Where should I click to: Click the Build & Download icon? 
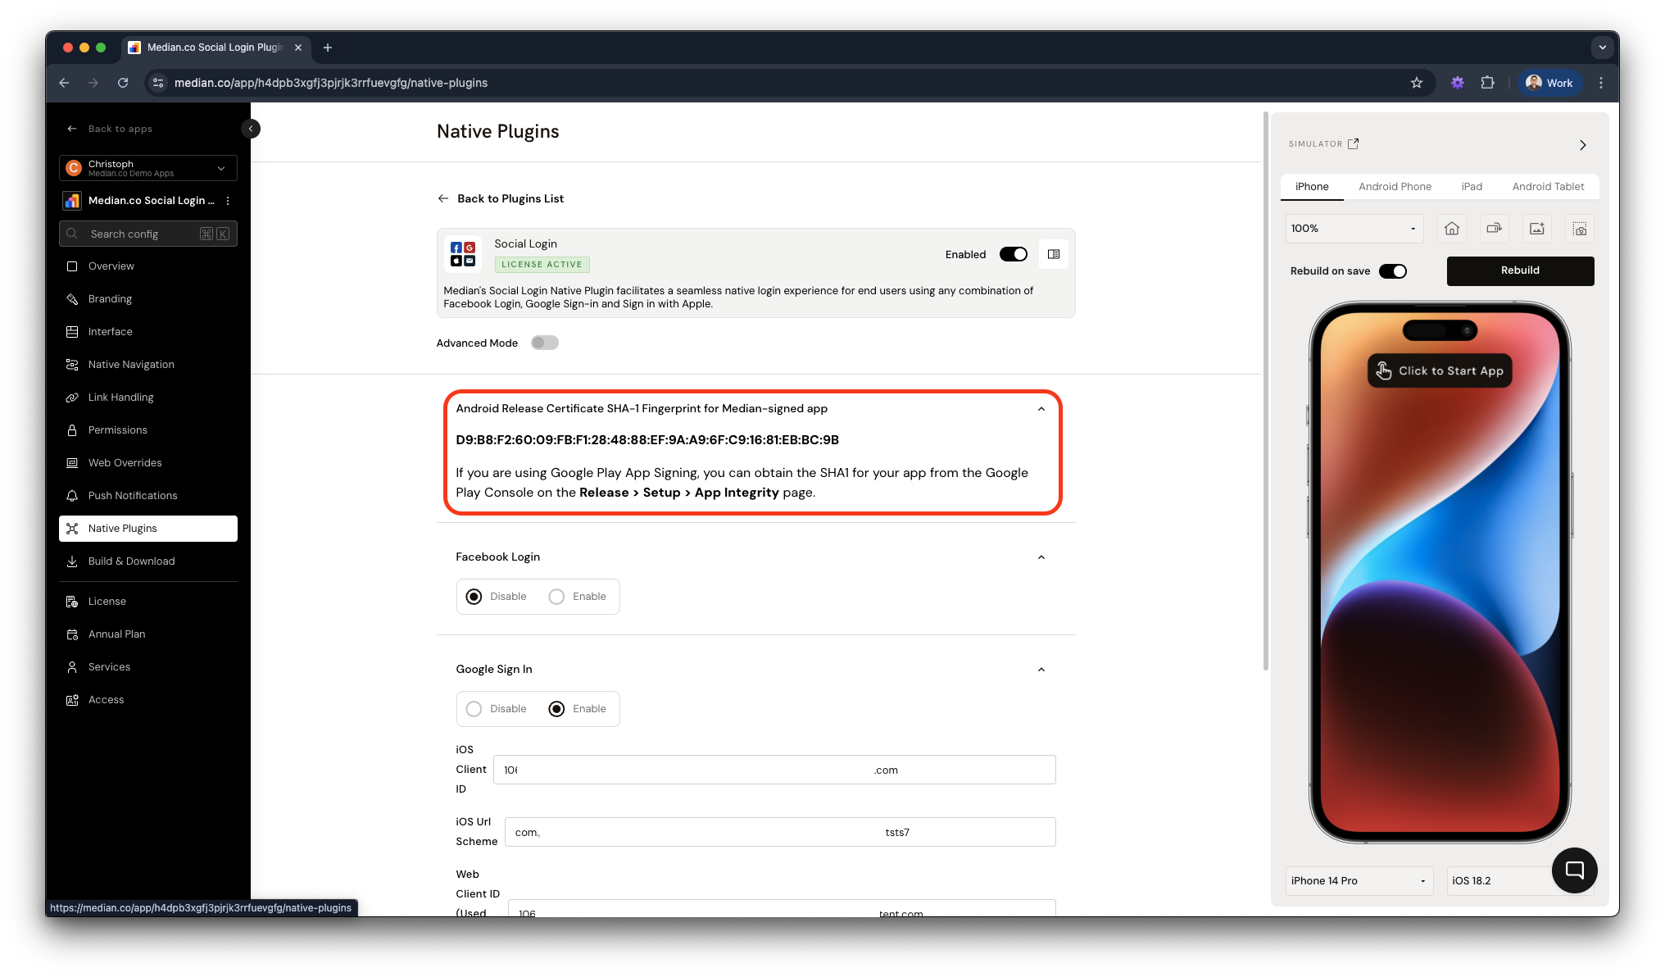72,561
